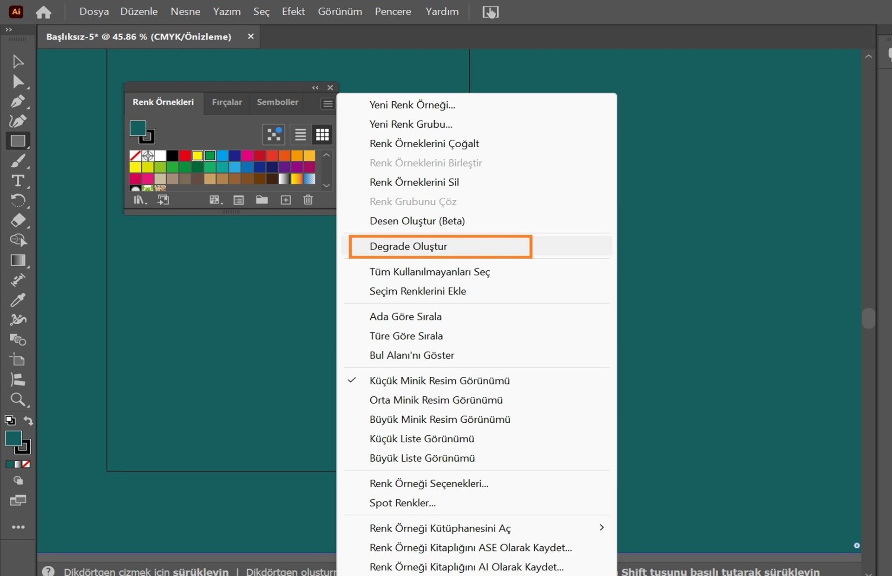Pick the red color swatch
The width and height of the screenshot is (892, 576).
pos(185,155)
